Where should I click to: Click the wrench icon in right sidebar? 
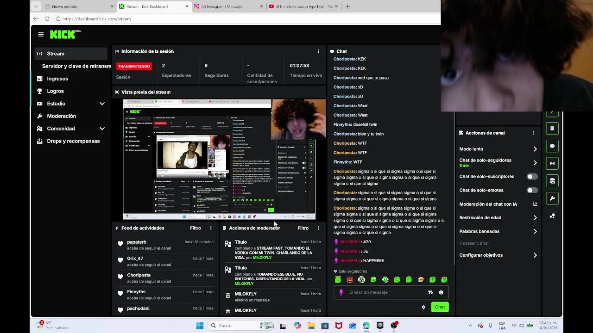(552, 198)
